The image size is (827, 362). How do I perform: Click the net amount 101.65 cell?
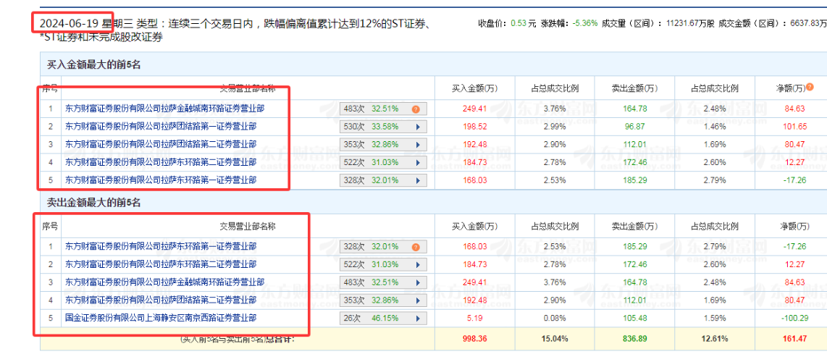point(794,127)
